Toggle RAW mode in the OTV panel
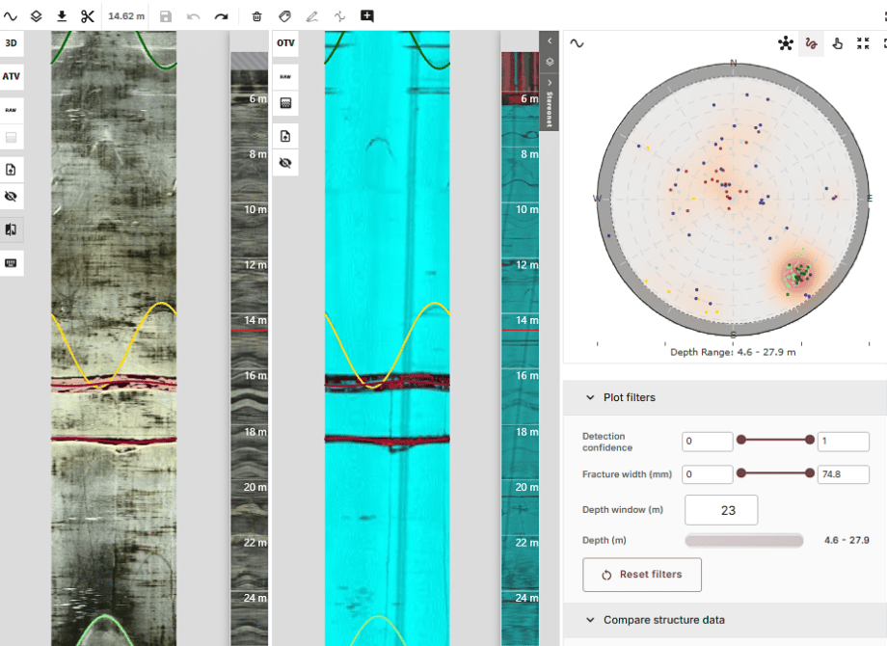 click(285, 76)
